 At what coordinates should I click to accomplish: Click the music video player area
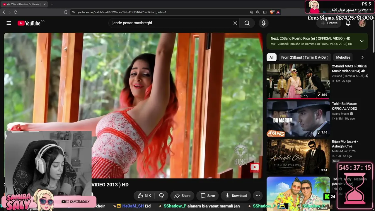(133, 105)
